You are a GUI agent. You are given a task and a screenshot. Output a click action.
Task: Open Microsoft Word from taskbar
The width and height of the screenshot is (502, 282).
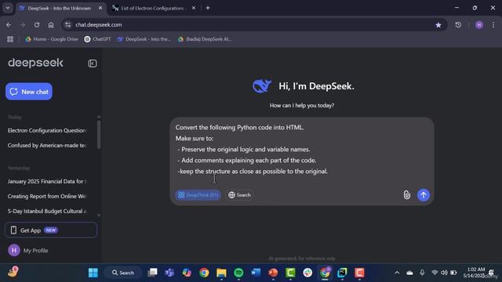point(256,273)
